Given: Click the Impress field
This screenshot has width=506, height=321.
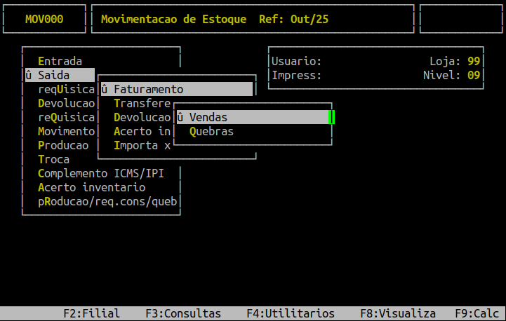Looking at the screenshot, I should point(296,75).
